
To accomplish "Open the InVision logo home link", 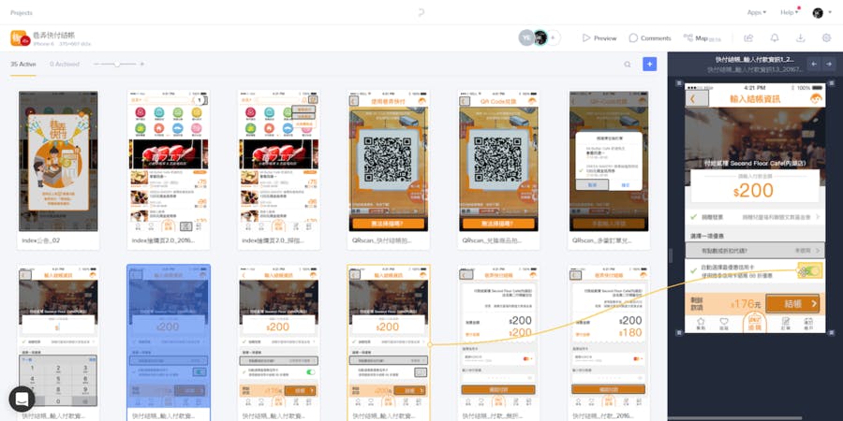I will 421,12.
